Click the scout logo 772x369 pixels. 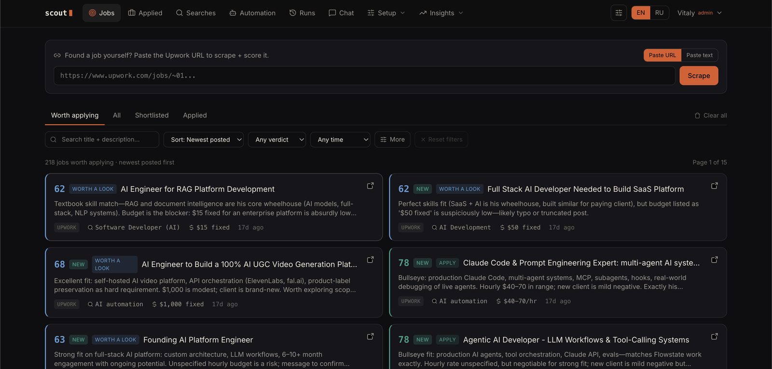click(x=58, y=13)
